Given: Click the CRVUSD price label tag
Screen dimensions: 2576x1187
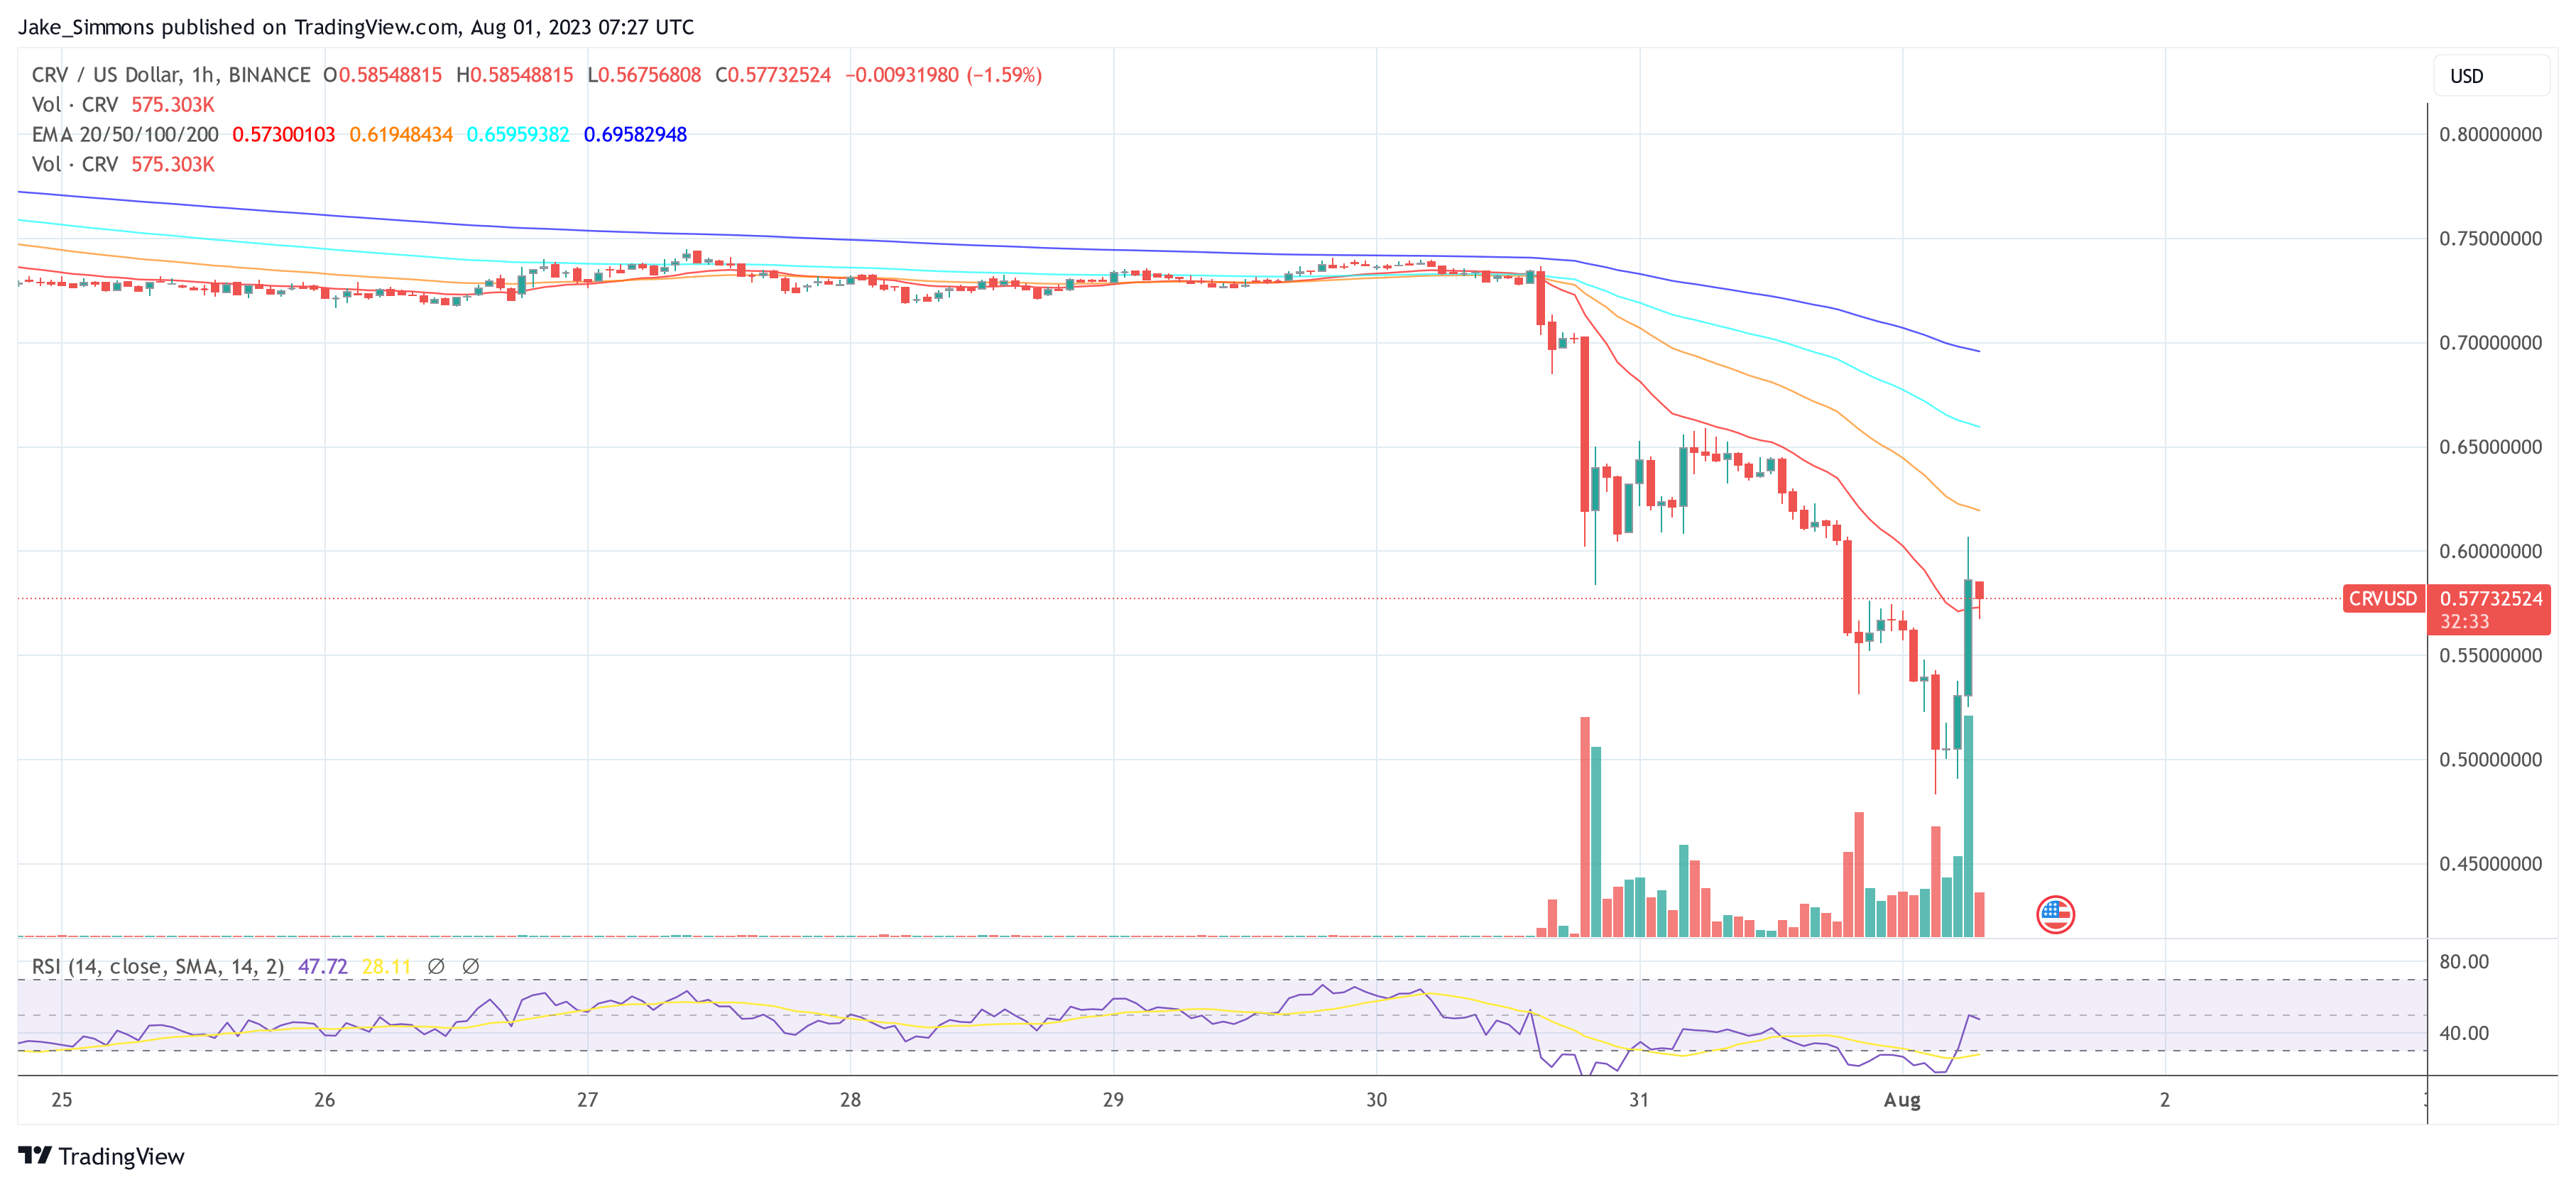Looking at the screenshot, I should pyautogui.click(x=2383, y=598).
